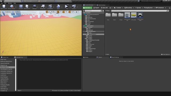The height and width of the screenshot is (96, 171).
Task: Open the viewport options dropdown arrow
Action: (x=2, y=12)
